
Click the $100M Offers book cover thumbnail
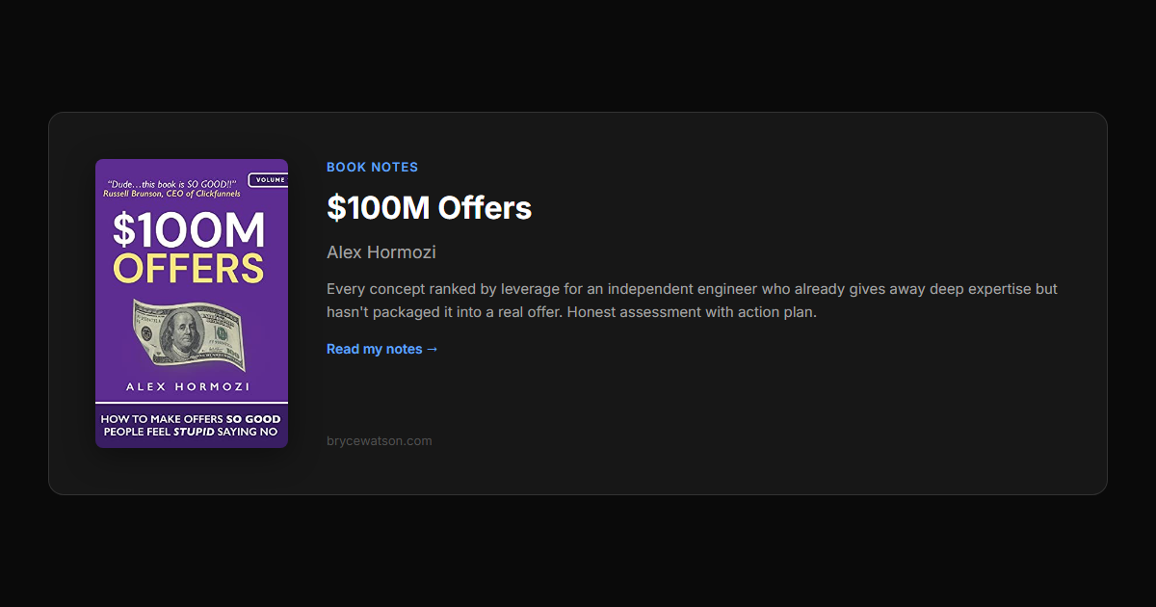tap(191, 303)
